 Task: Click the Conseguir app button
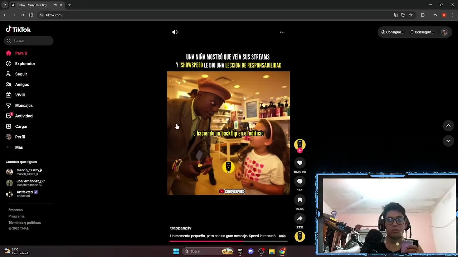pyautogui.click(x=422, y=32)
